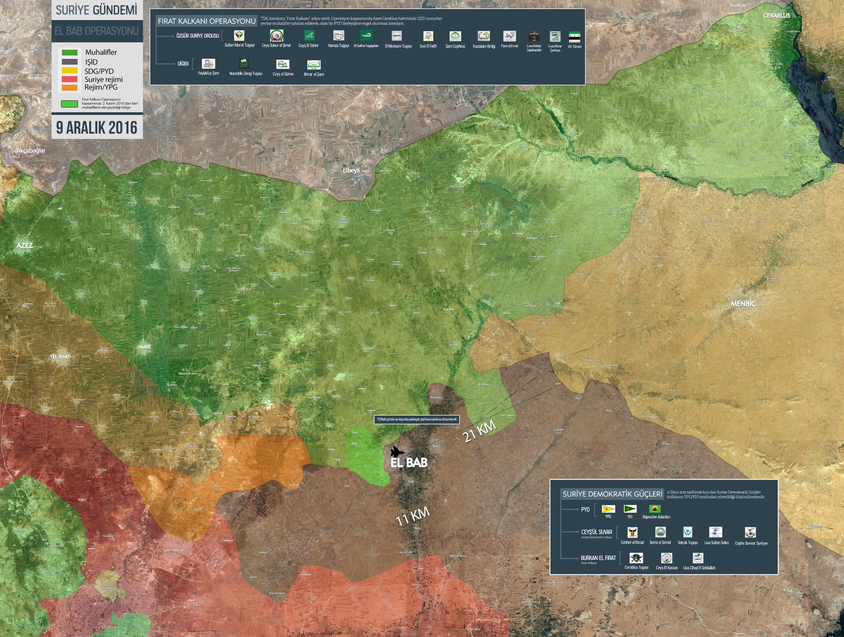Select the 'CEYŞÜL SUVAR' group label

coord(597,532)
